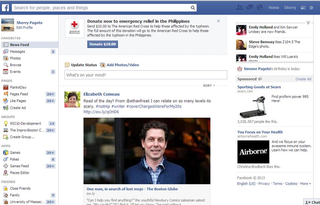This screenshot has height=205, width=320.
Task: Click the #writer hashtag
Action: tap(118, 106)
